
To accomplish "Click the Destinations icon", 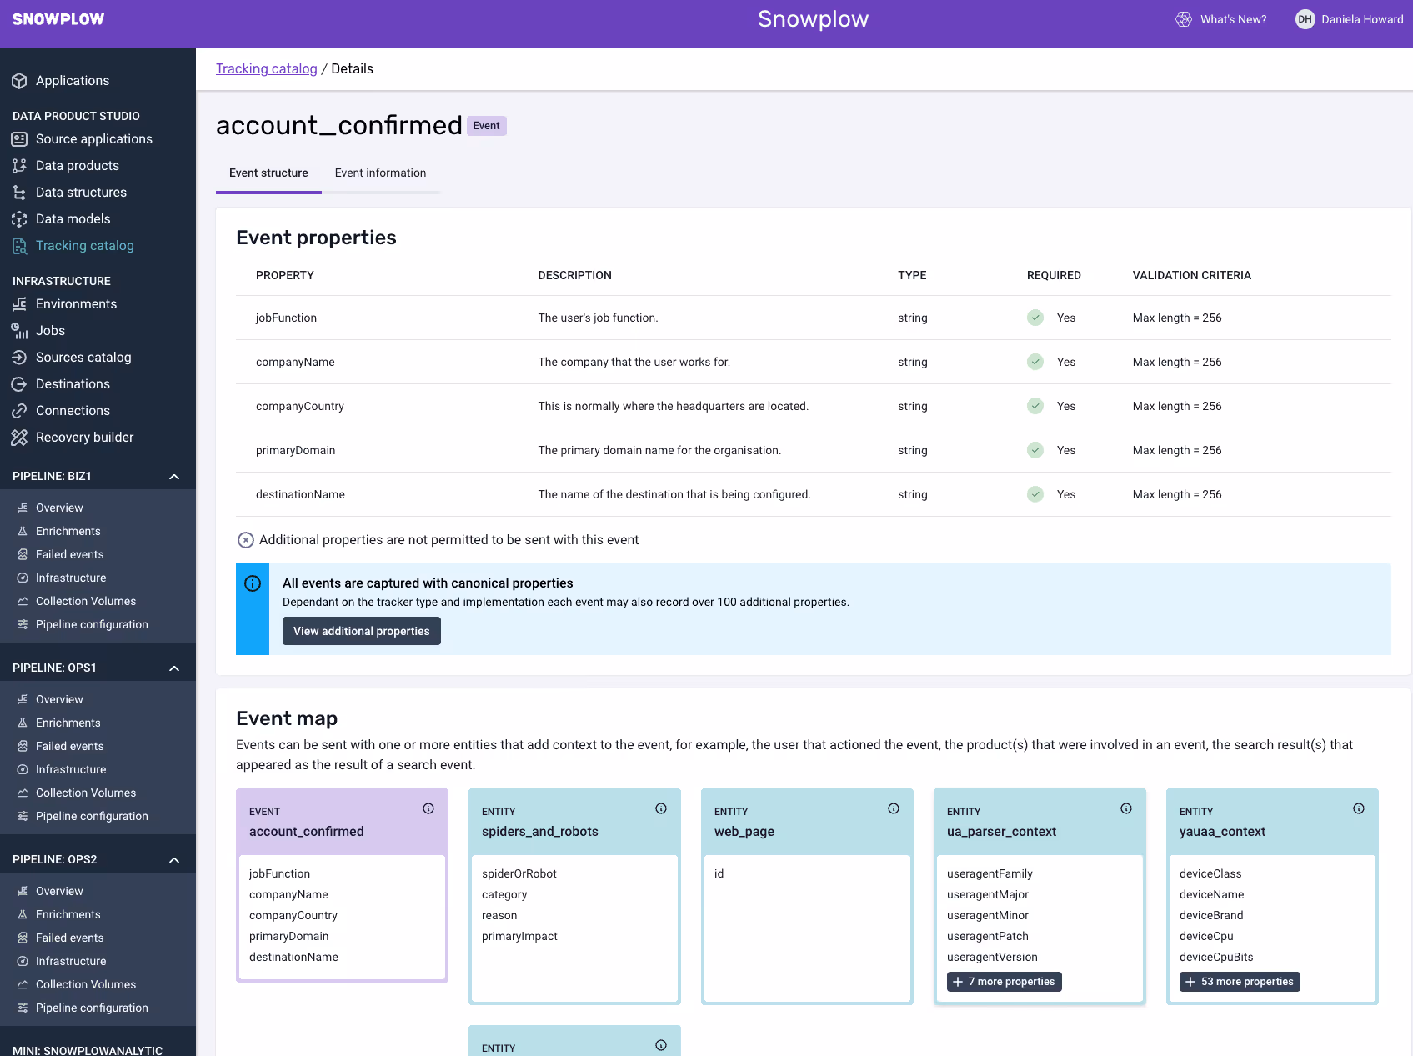I will point(19,384).
